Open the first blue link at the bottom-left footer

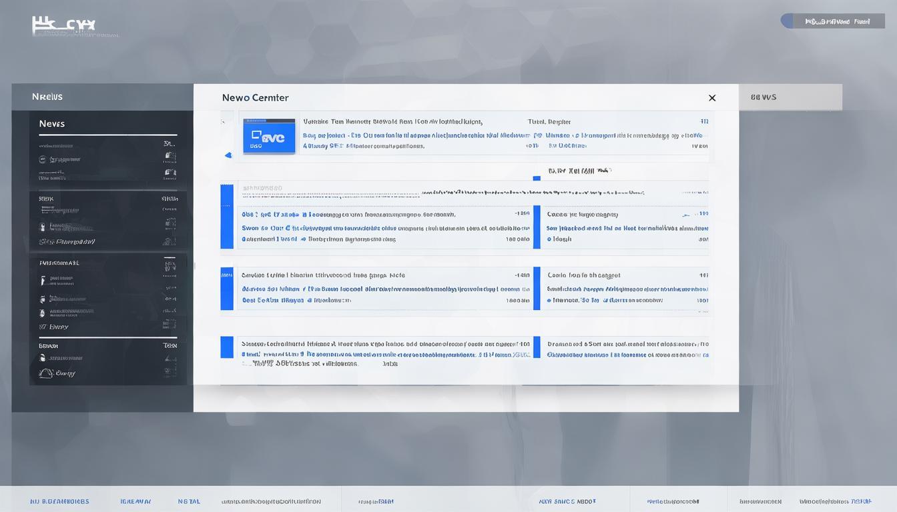(x=59, y=501)
